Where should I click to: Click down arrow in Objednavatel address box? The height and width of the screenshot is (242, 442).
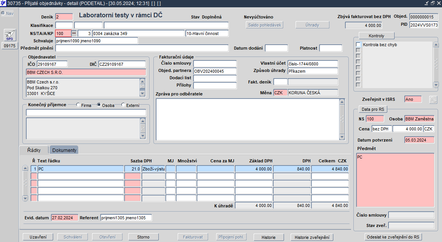143,93
